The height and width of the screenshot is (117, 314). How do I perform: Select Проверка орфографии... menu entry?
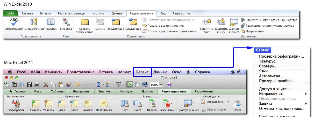click(281, 56)
